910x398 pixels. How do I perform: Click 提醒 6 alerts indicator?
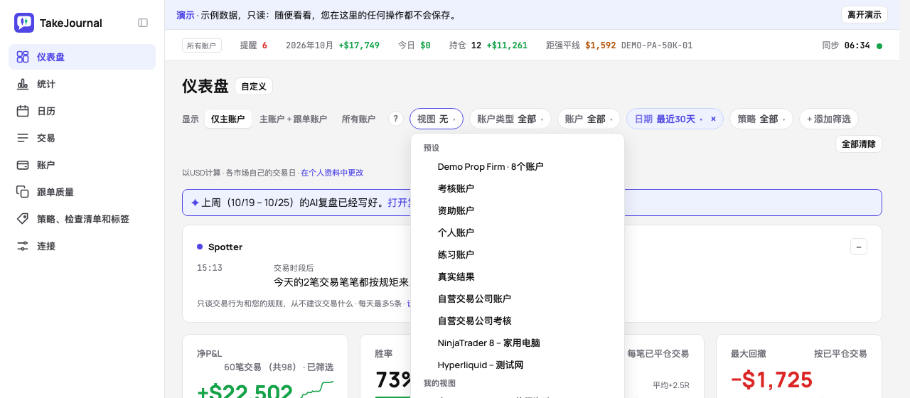[x=254, y=45]
